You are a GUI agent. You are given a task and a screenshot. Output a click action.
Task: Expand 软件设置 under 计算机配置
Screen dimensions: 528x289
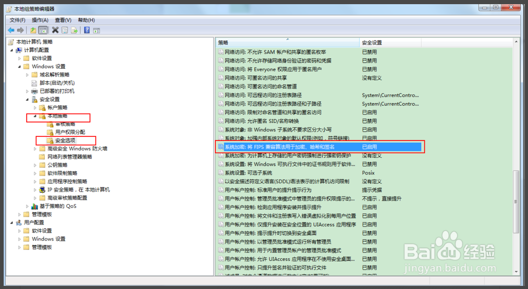[x=19, y=58]
